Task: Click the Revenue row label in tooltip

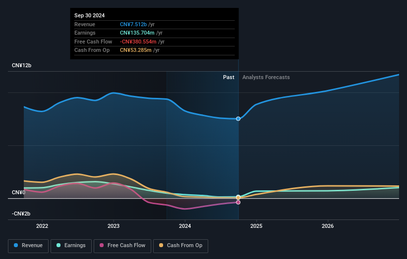Action: pyautogui.click(x=85, y=24)
